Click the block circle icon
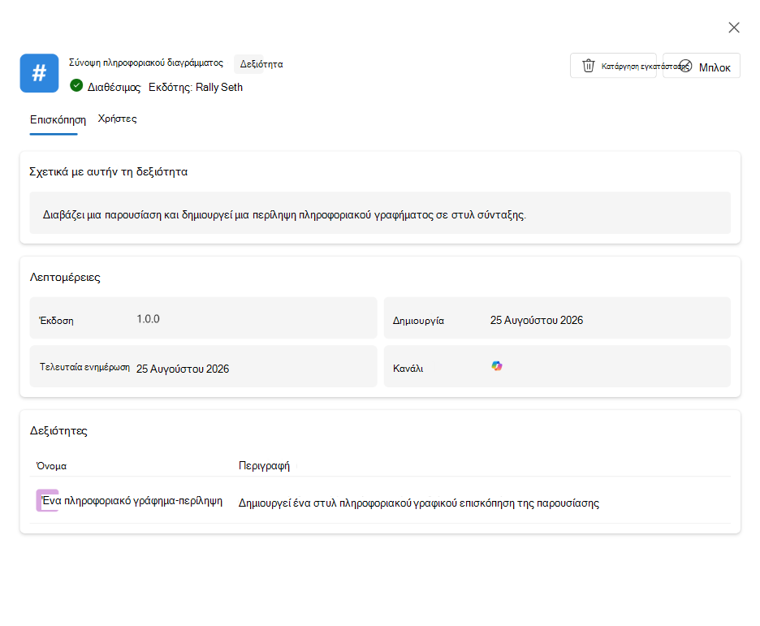760x626 pixels. (x=686, y=66)
